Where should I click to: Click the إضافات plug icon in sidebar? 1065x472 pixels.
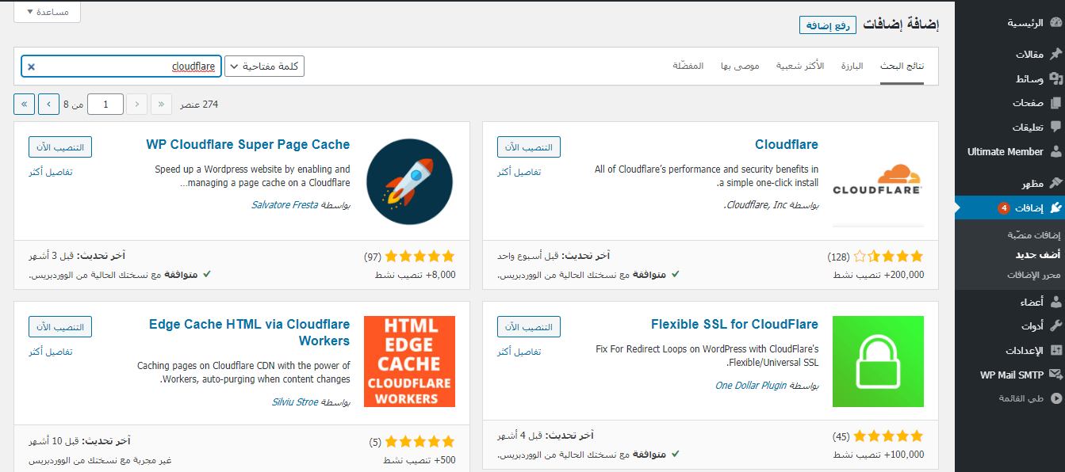(x=1055, y=207)
